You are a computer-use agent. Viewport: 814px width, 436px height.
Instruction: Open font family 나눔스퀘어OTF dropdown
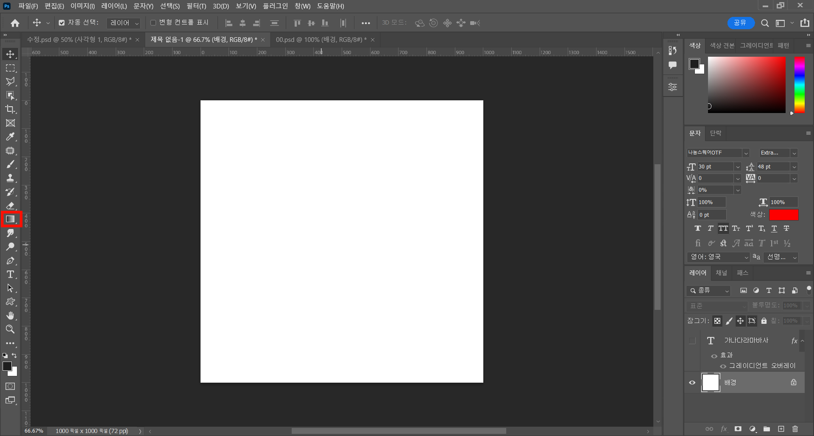pyautogui.click(x=746, y=153)
